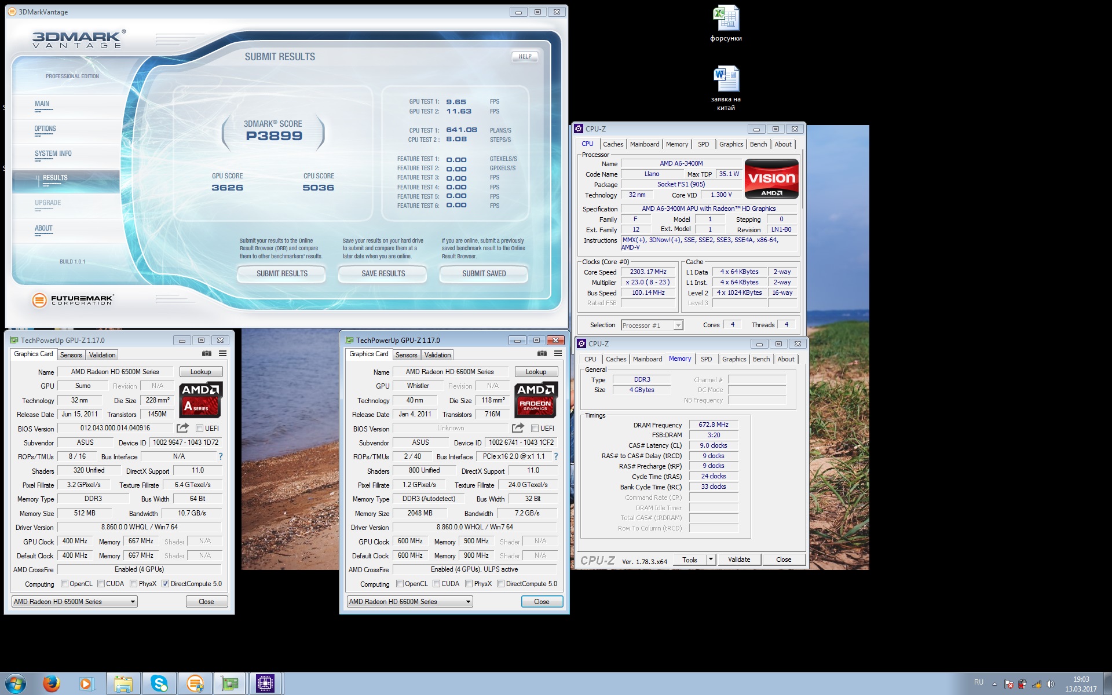Click the BIOS export icon in GPU-Z 6500M window
1112x695 pixels.
[x=182, y=428]
